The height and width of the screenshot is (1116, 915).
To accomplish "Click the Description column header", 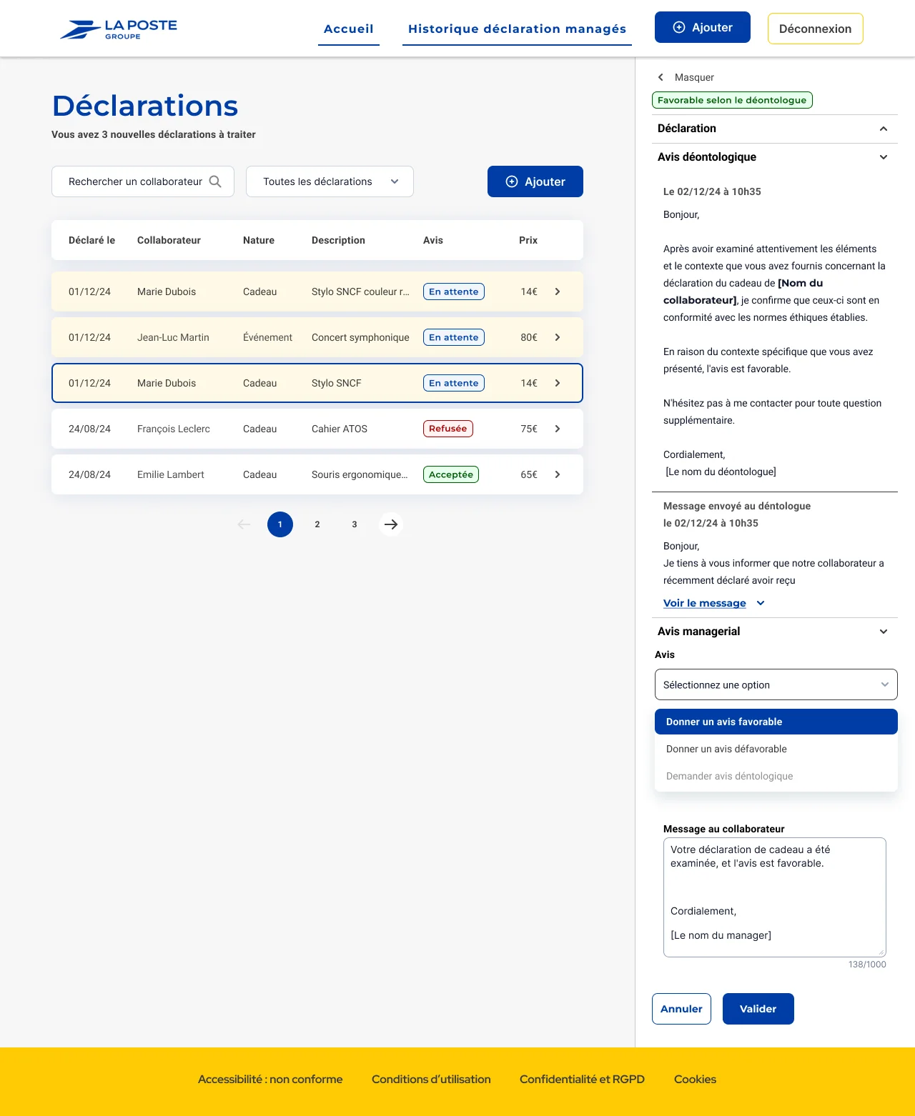I will coord(338,240).
